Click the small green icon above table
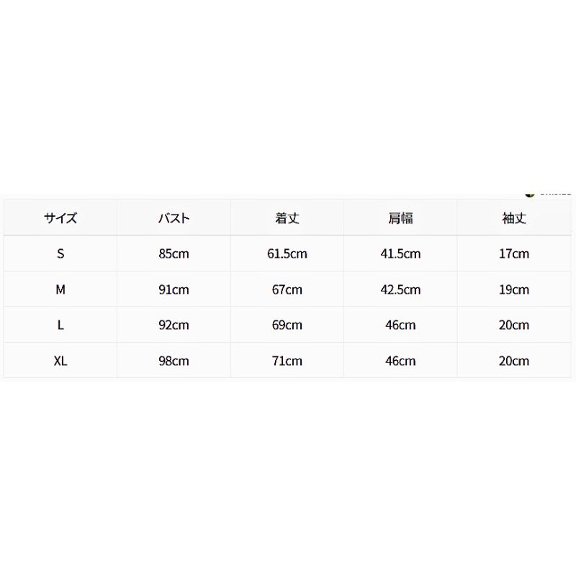This screenshot has height=576, width=576. 530,194
